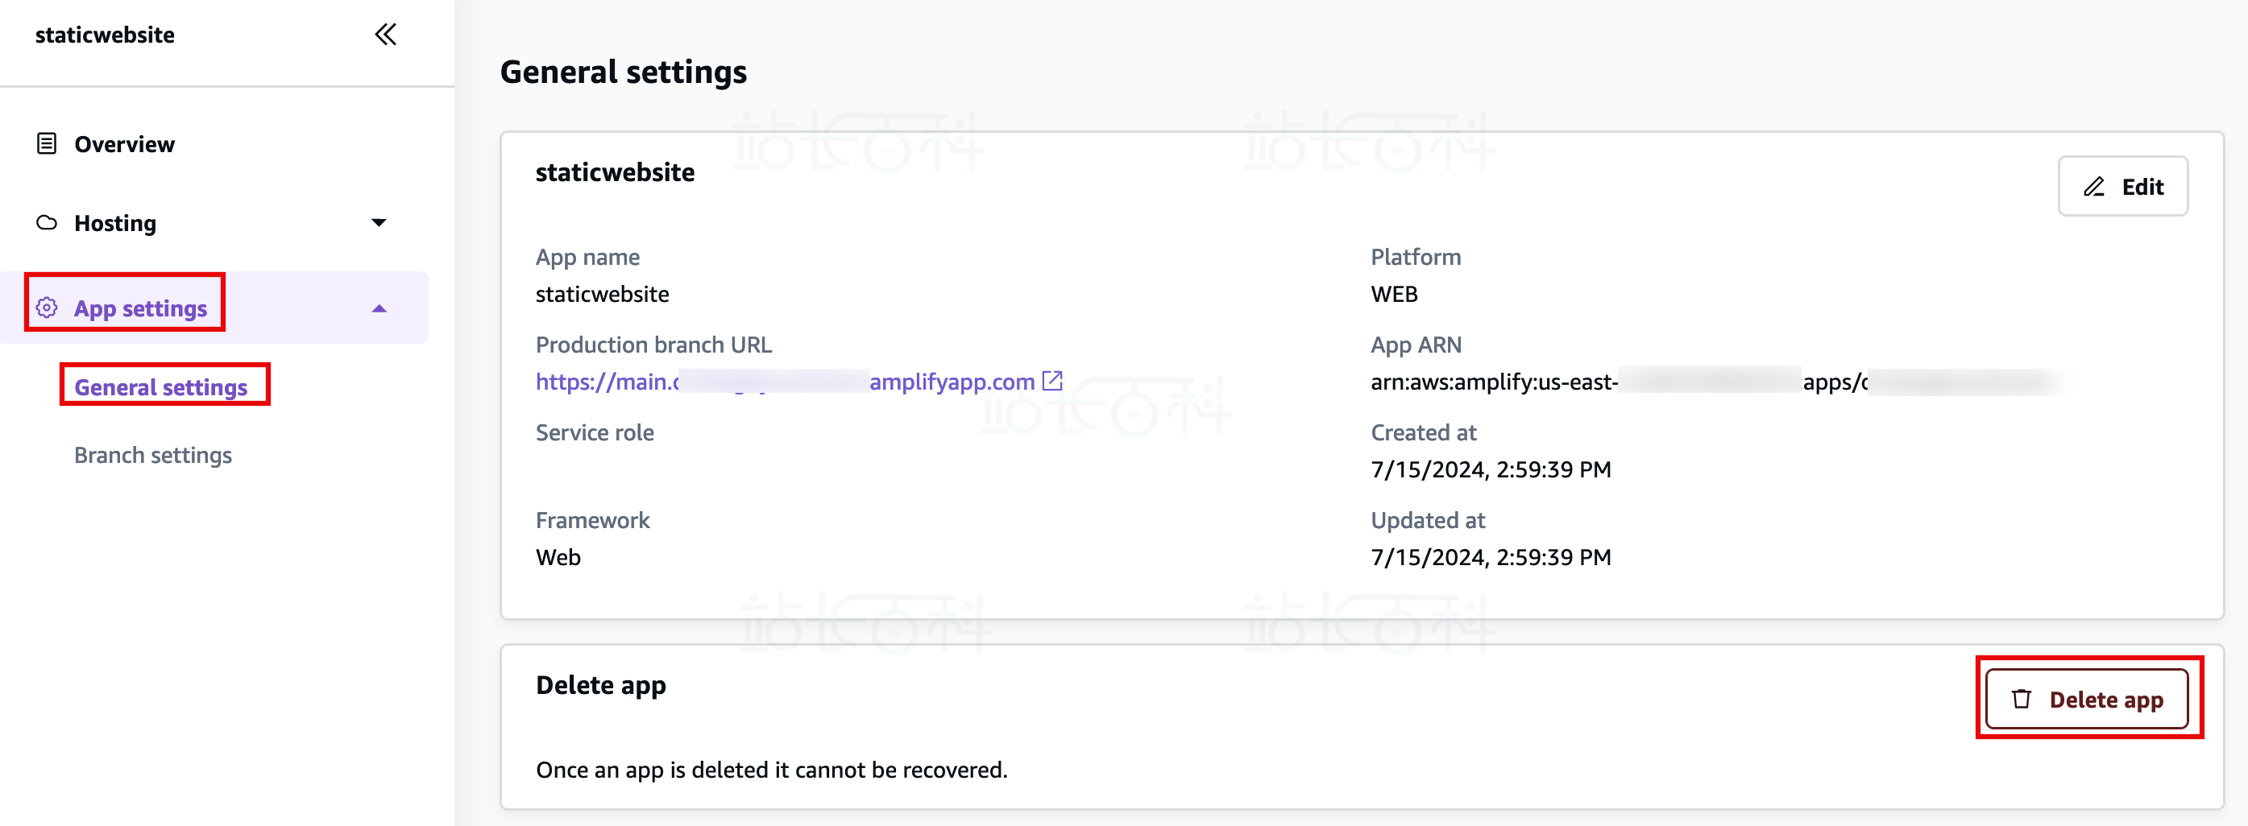Open the Hosting menu label
Screen dimensions: 2248x826
[115, 223]
